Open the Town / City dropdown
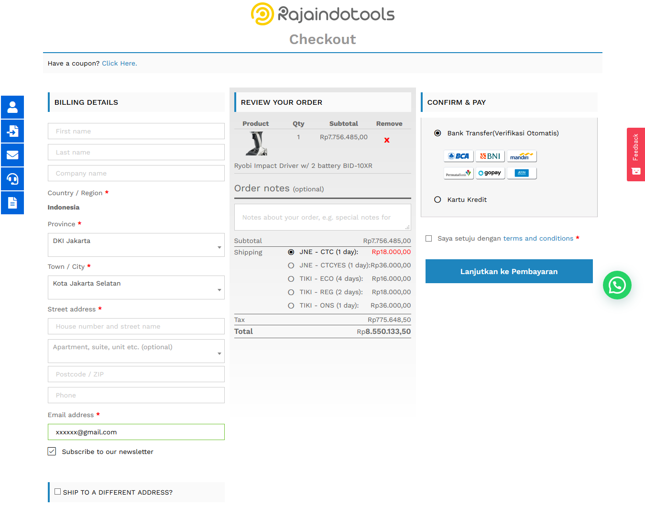The height and width of the screenshot is (508, 645). (x=136, y=287)
